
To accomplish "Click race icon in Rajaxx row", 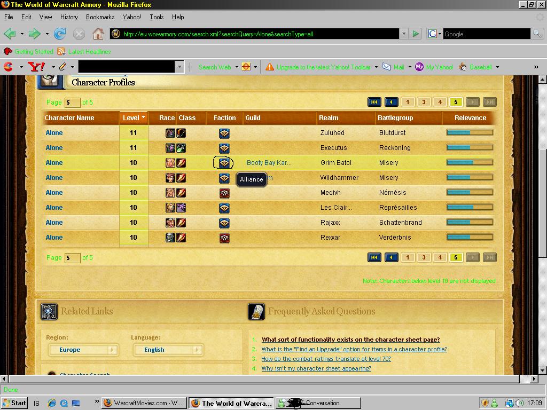I will [x=170, y=223].
